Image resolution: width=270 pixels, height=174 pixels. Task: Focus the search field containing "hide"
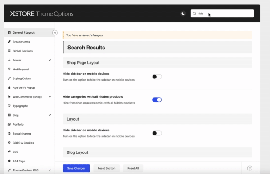222,13
